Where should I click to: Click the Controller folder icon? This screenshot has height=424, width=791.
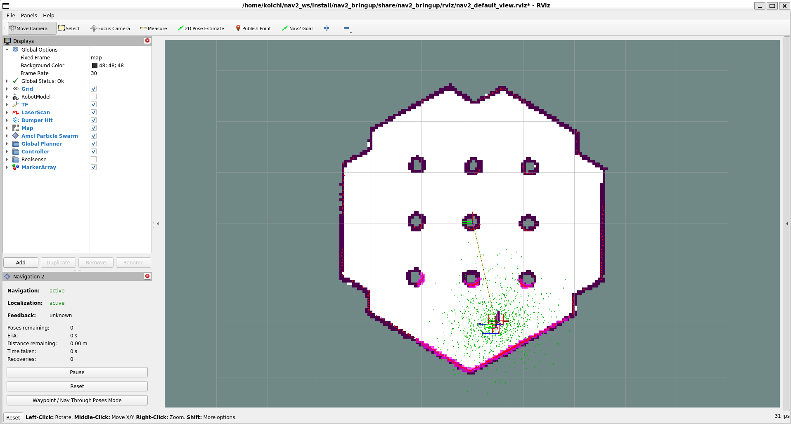(16, 151)
